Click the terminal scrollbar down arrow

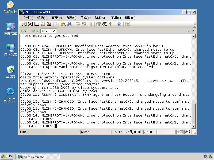(x=194, y=126)
